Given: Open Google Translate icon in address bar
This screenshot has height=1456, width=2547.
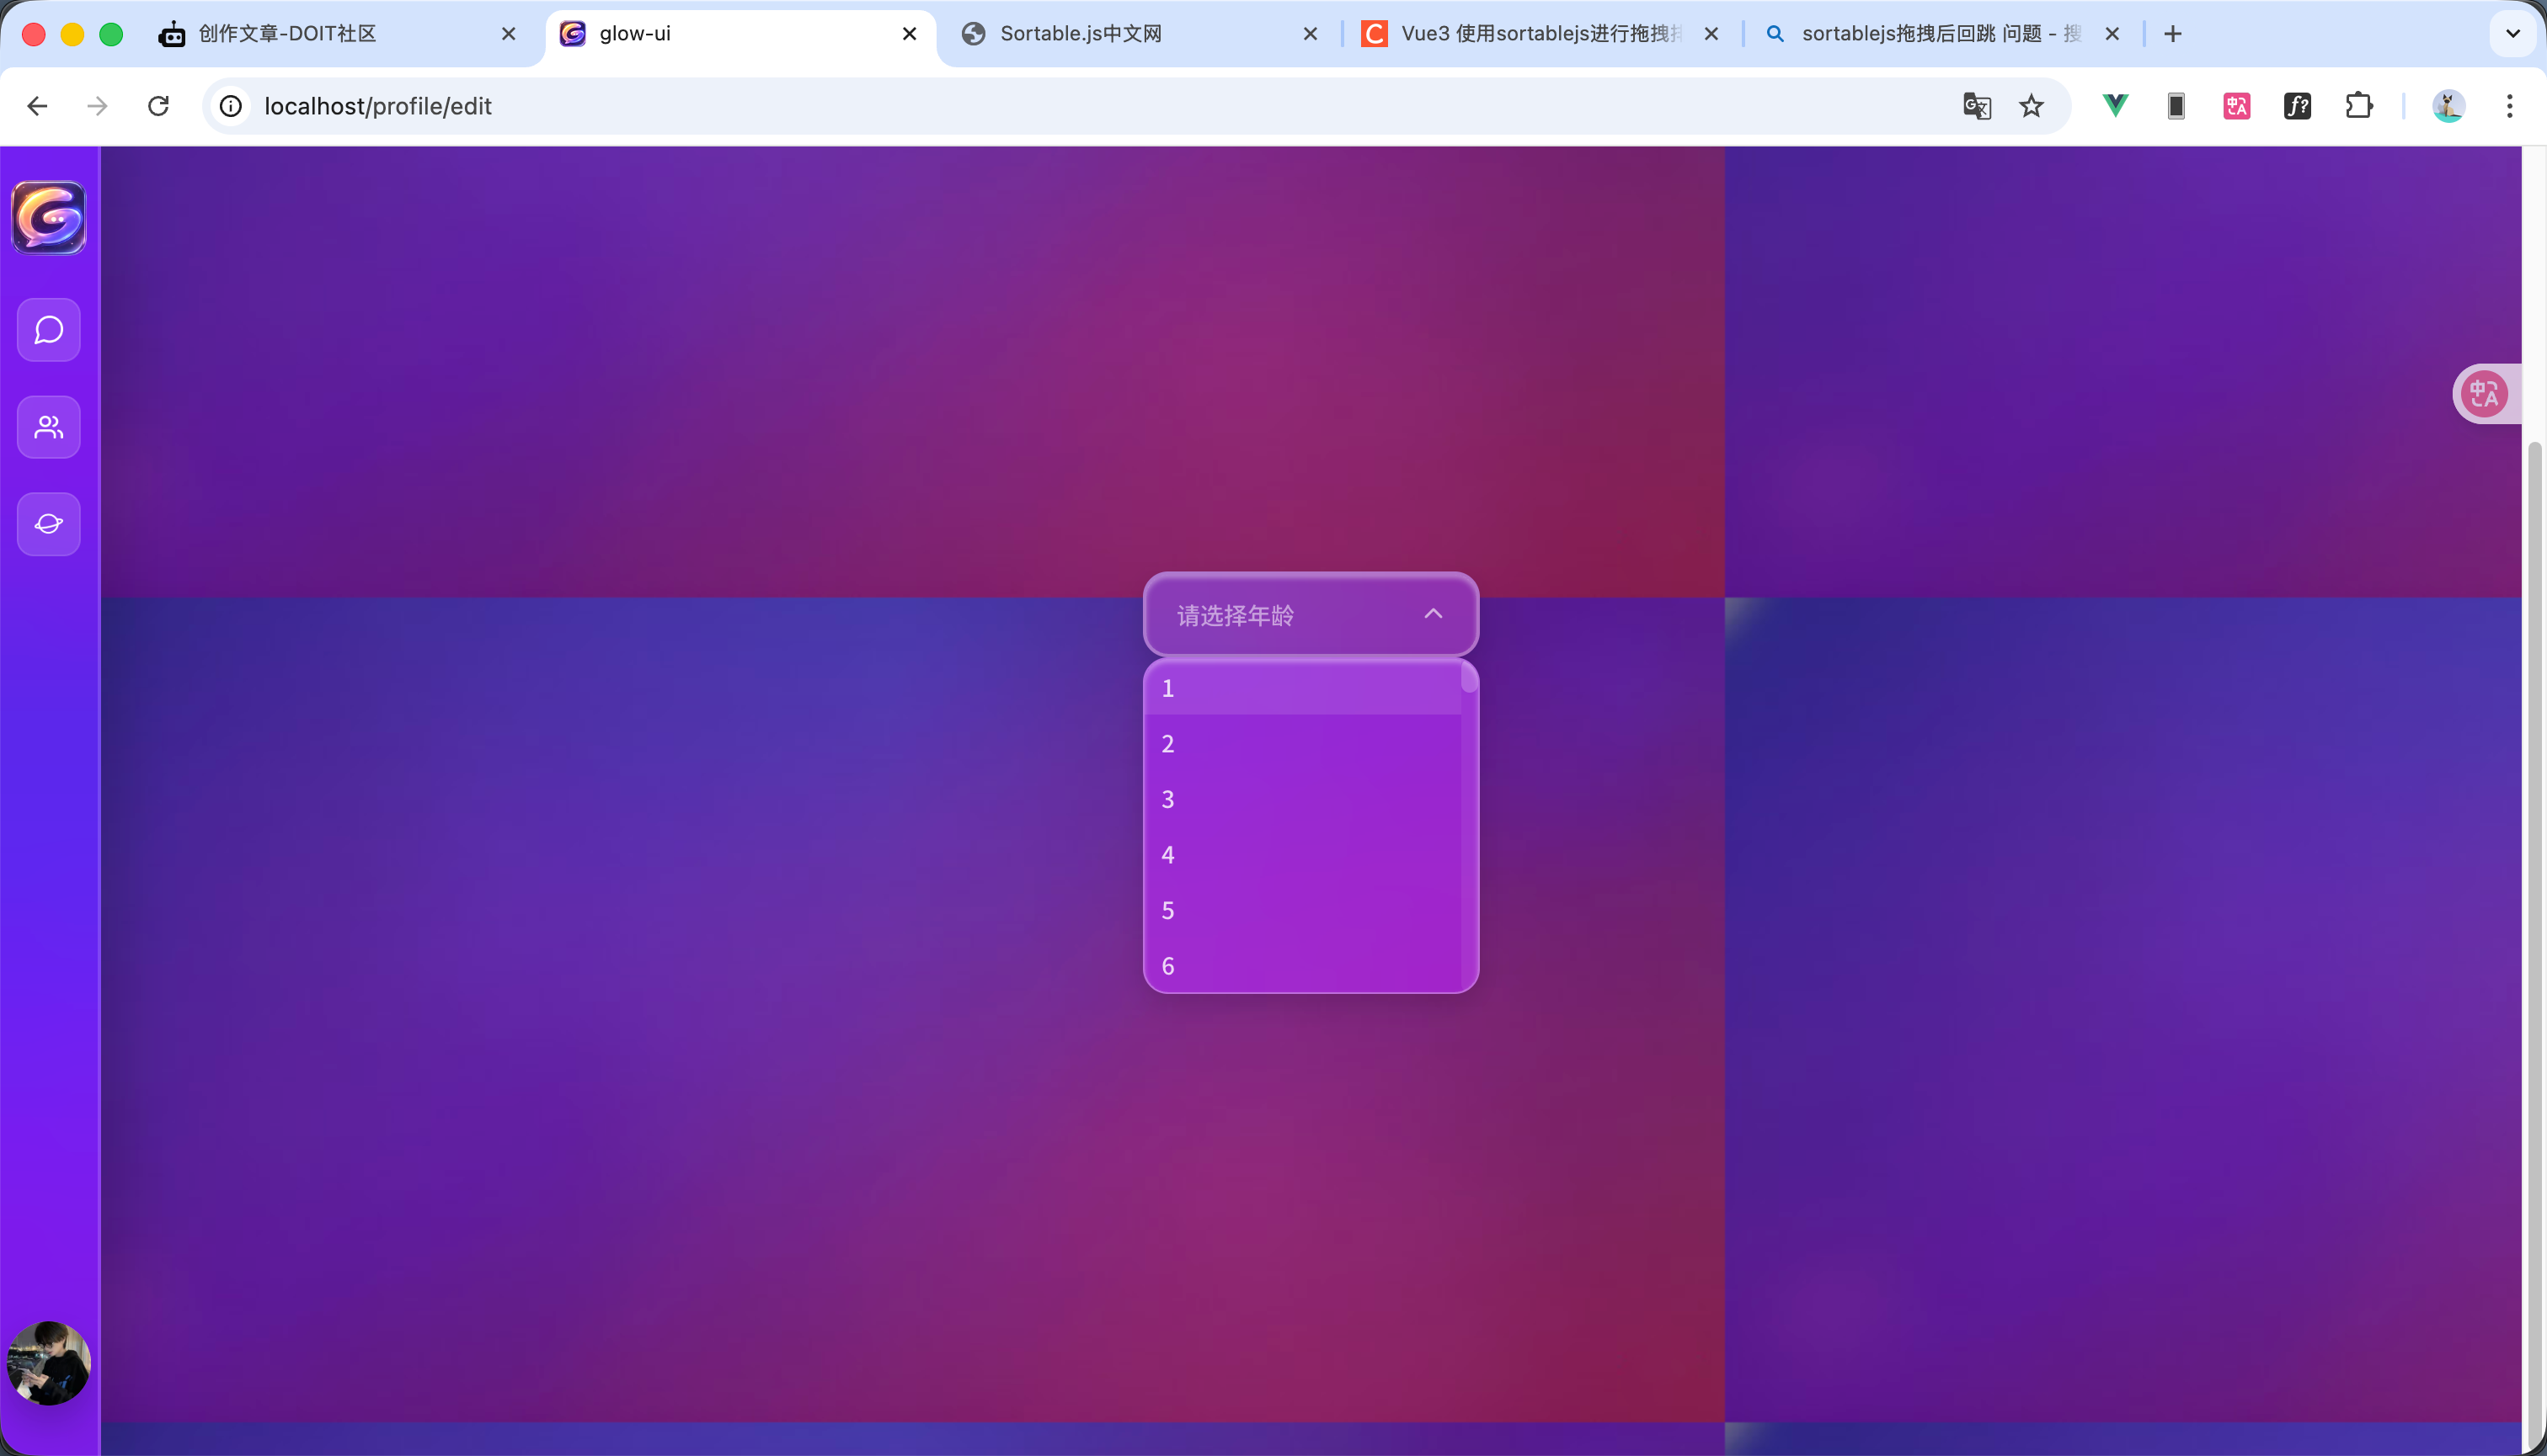Looking at the screenshot, I should click(1977, 106).
